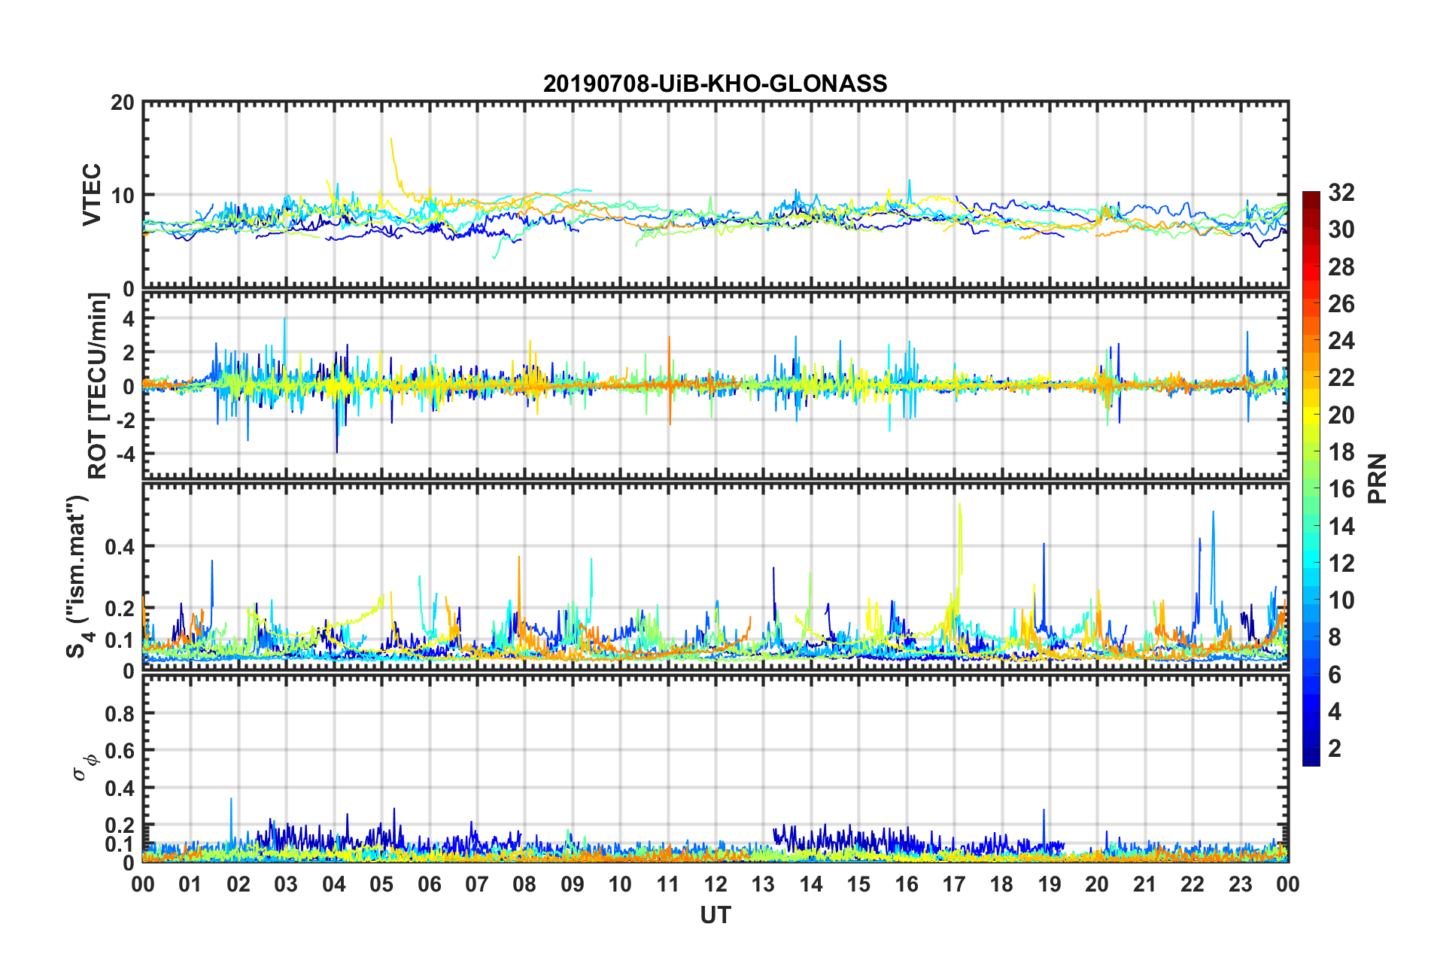Click x-axis tick label 12
The height and width of the screenshot is (957, 1431).
[x=715, y=884]
